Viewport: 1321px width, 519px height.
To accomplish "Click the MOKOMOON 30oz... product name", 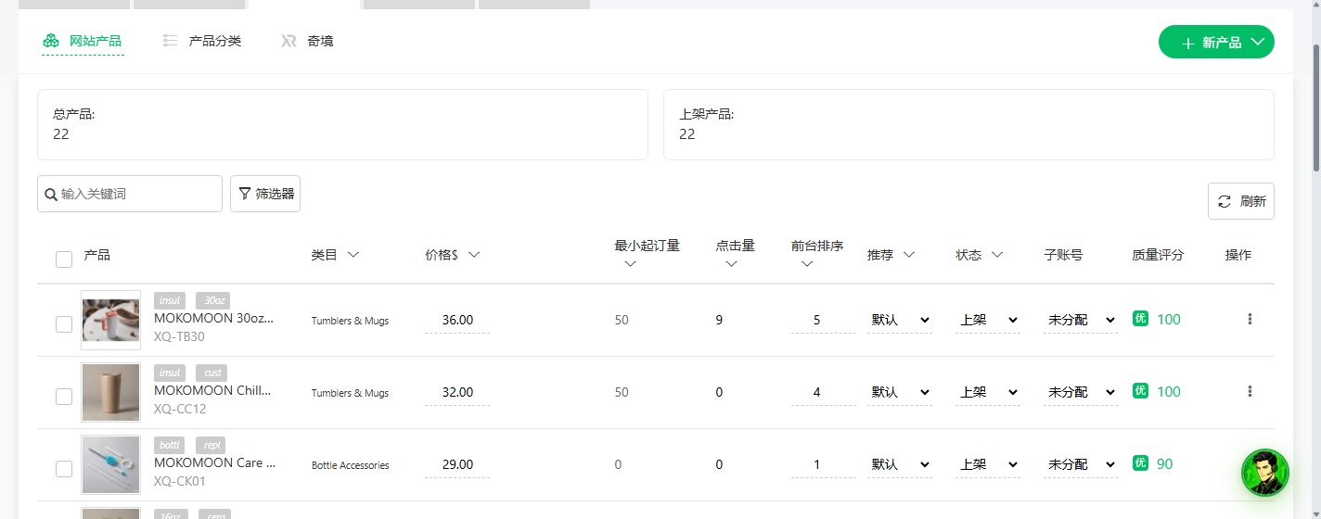I will 214,318.
